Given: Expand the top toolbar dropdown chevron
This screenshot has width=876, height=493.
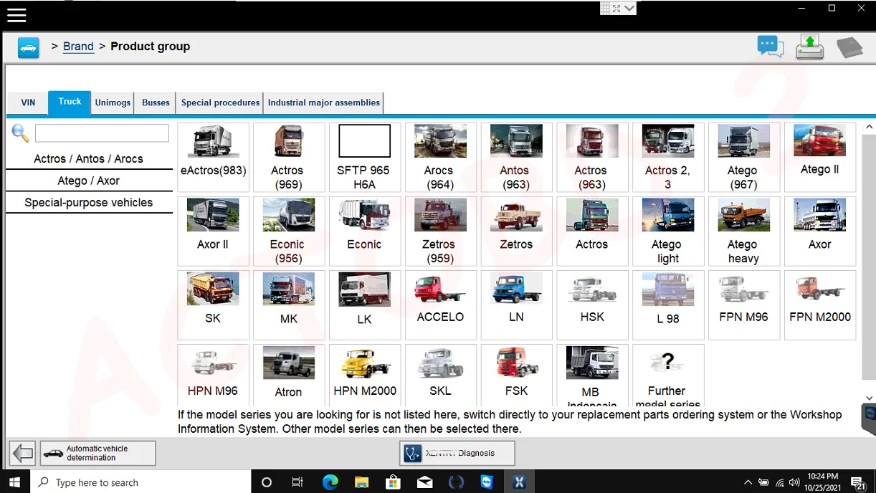Looking at the screenshot, I should click(x=629, y=9).
